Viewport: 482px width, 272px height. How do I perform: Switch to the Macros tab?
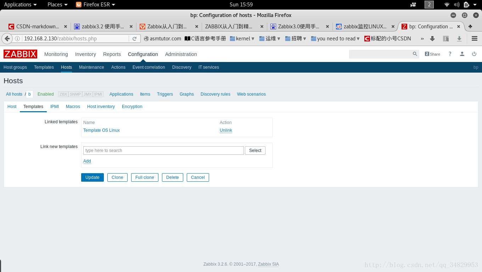(x=73, y=107)
